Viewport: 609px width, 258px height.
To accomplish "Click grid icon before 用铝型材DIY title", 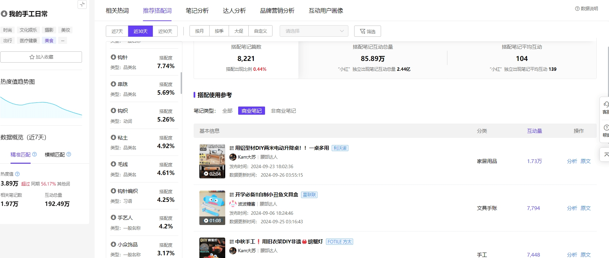I will click(x=232, y=148).
